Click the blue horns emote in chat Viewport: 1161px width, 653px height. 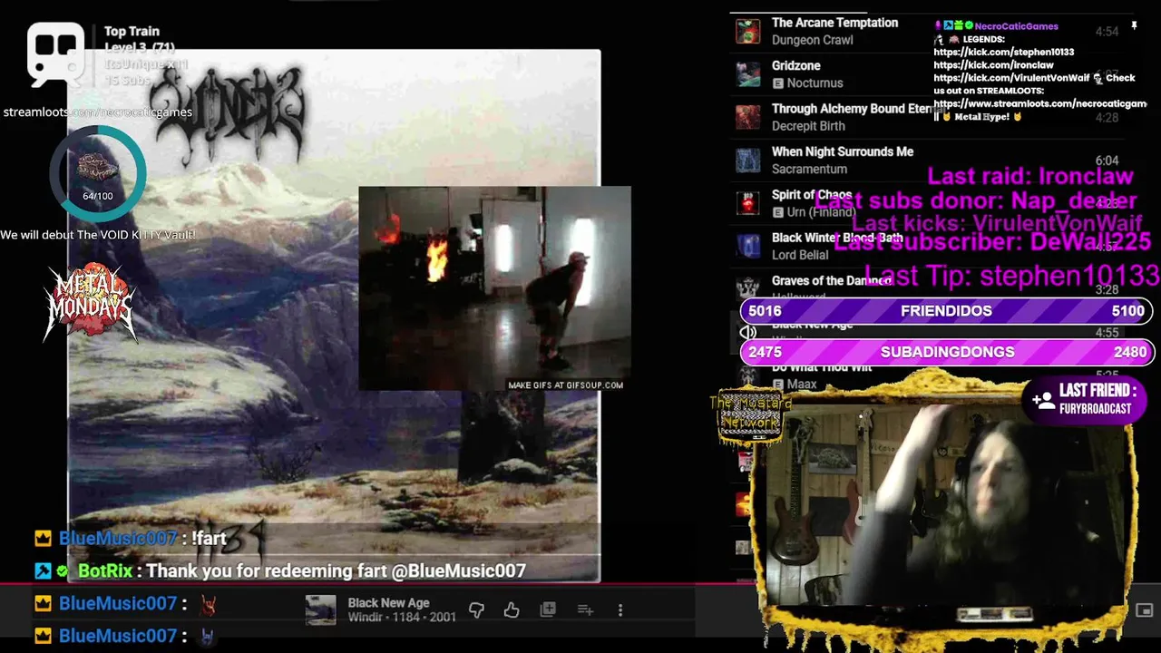(x=208, y=637)
